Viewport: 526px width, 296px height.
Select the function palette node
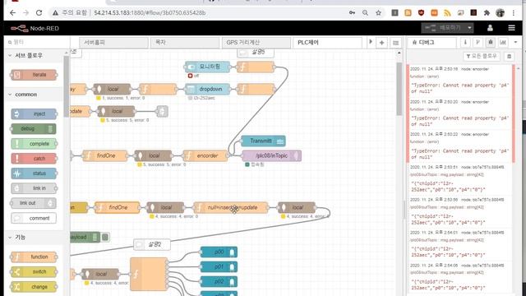[x=34, y=257]
